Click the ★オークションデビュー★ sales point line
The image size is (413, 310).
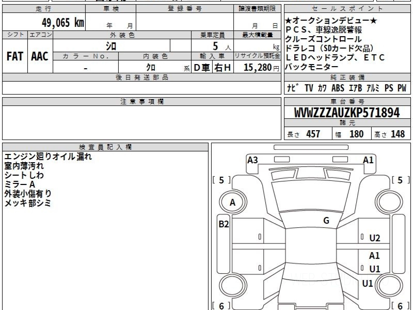coord(331,21)
